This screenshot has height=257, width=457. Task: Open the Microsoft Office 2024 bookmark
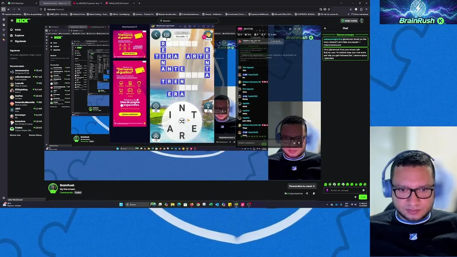[x=282, y=14]
